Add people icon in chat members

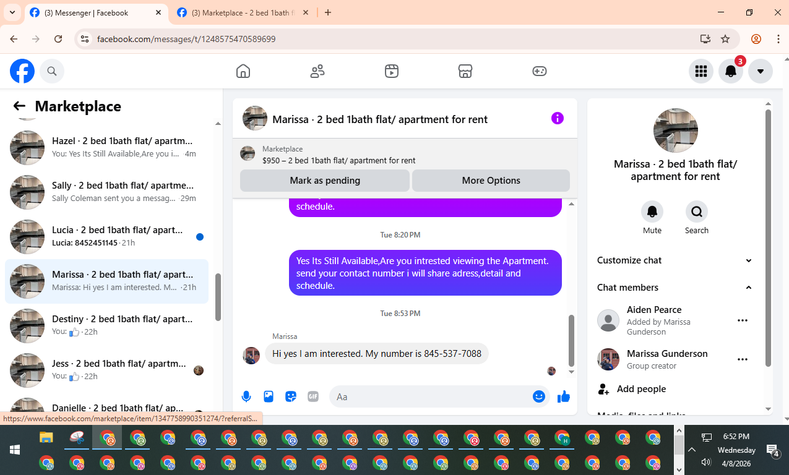pos(603,389)
